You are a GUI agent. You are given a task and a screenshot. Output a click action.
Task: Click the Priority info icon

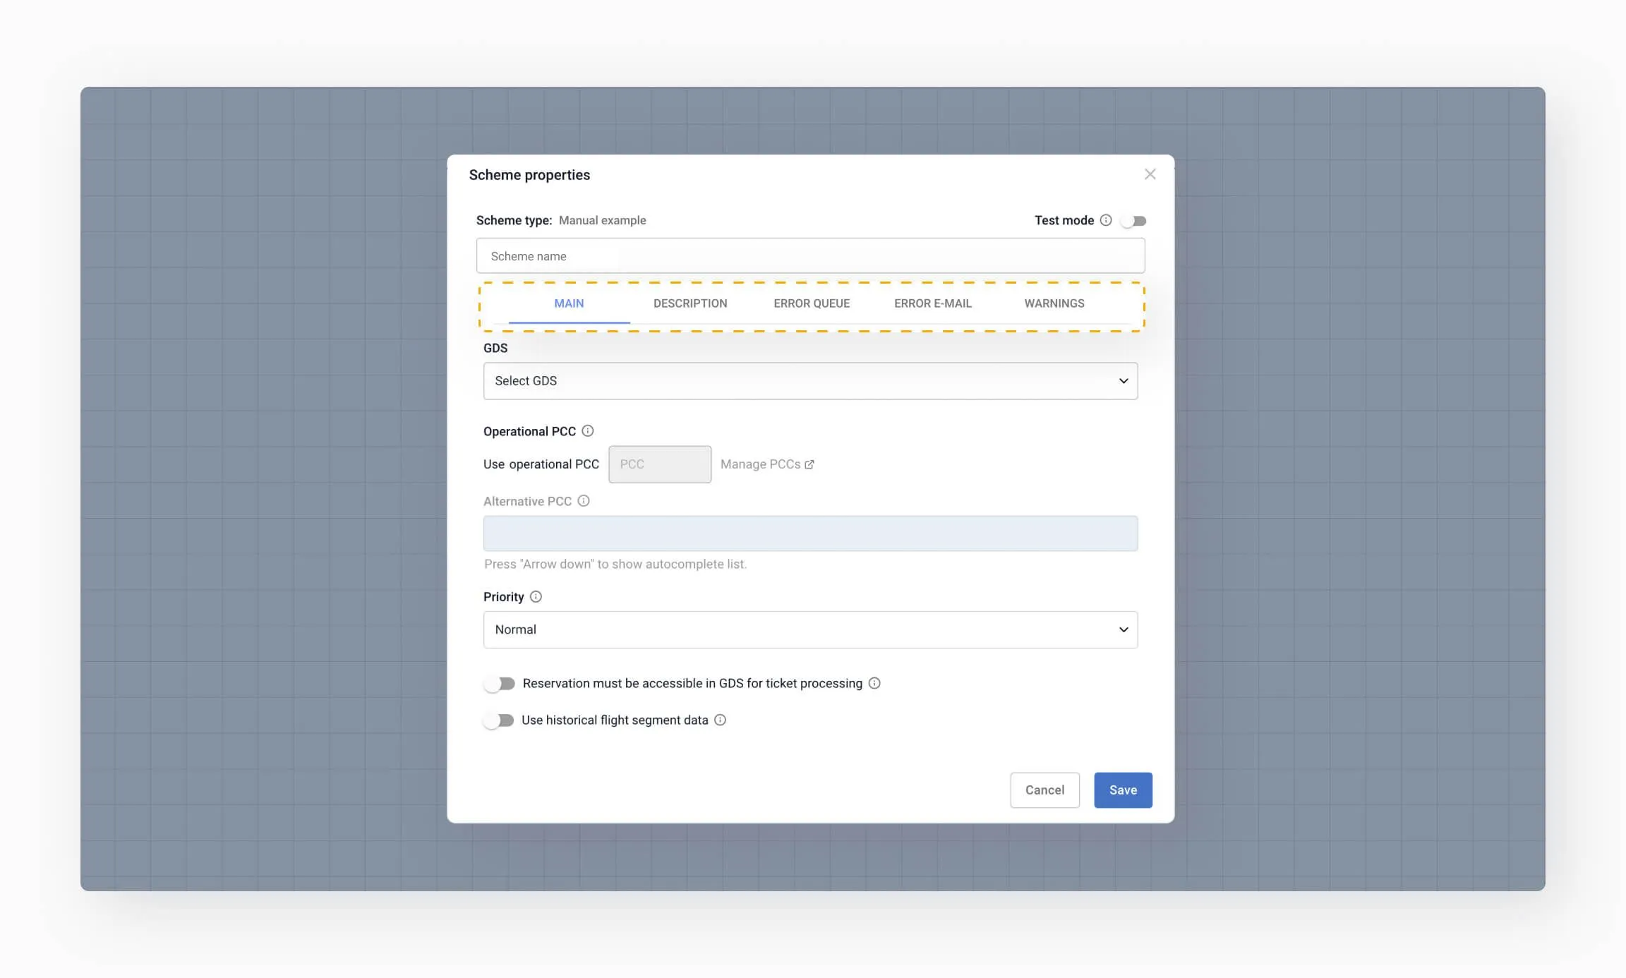pyautogui.click(x=536, y=597)
